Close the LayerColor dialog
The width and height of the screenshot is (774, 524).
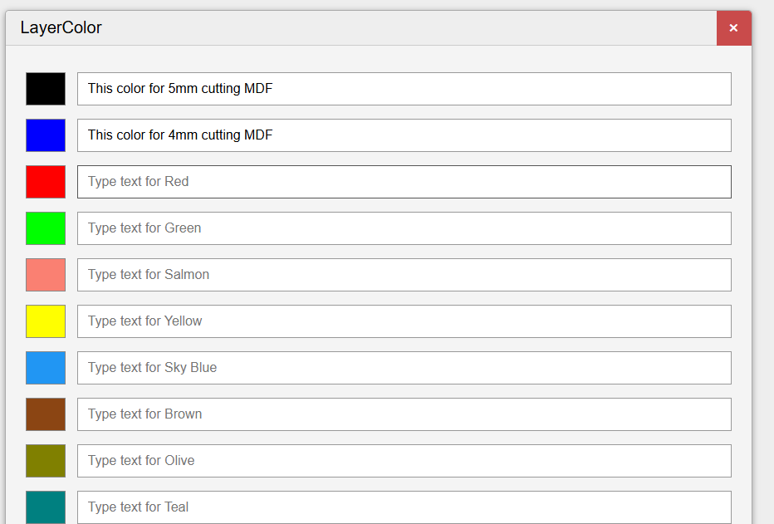click(x=733, y=28)
